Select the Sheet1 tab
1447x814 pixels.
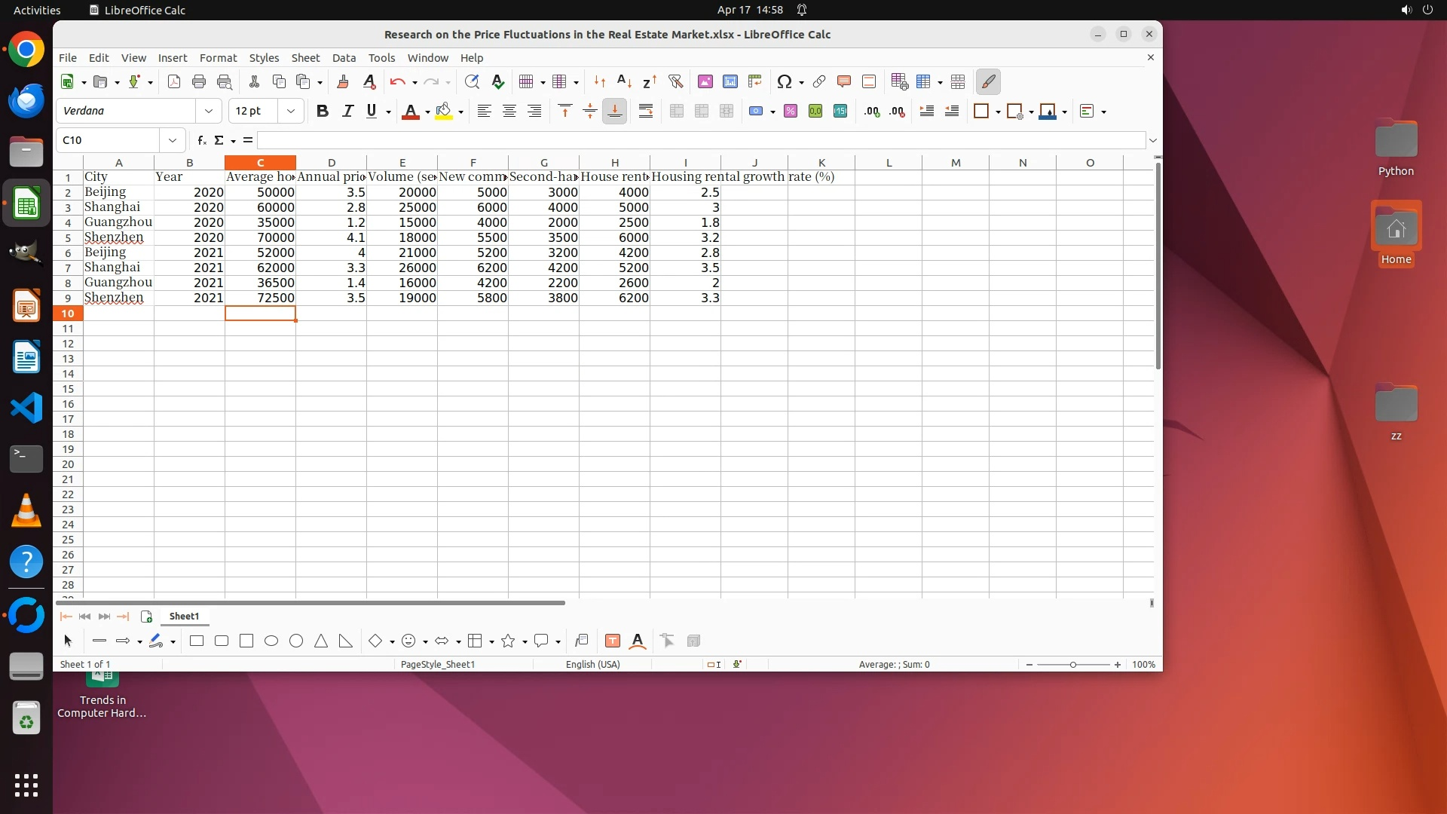tap(184, 616)
